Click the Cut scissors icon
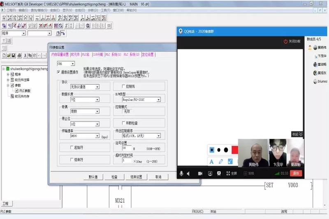329x219 pixels. tap(25, 55)
